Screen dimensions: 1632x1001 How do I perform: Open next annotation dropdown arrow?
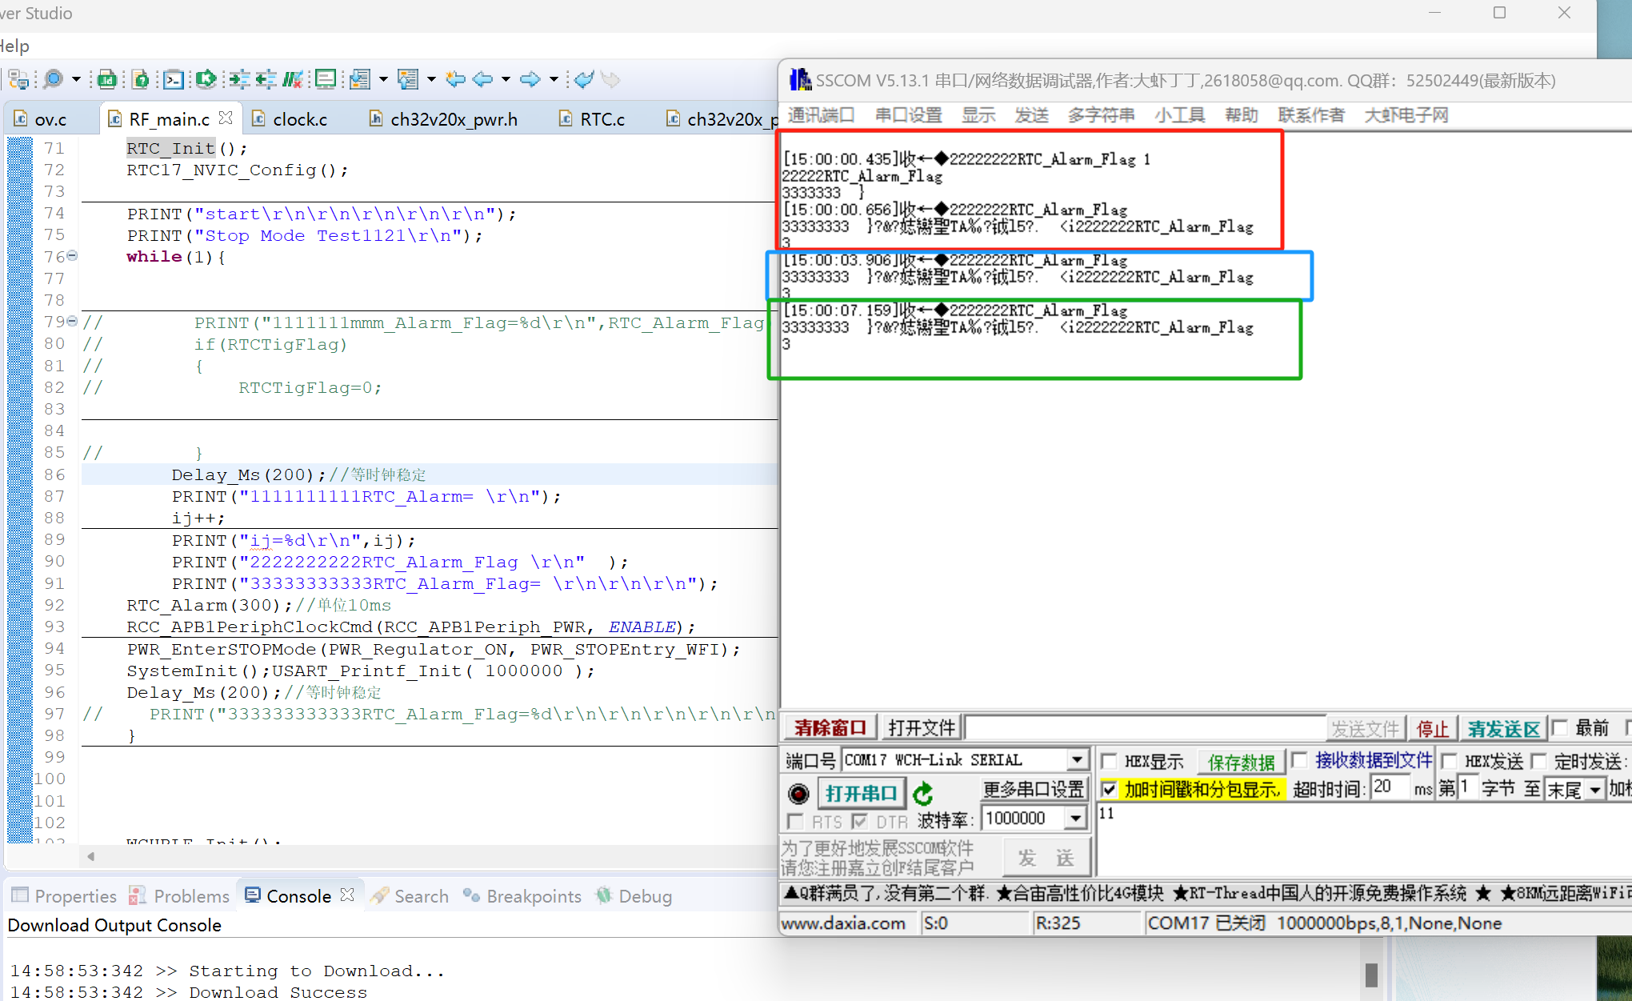[383, 79]
